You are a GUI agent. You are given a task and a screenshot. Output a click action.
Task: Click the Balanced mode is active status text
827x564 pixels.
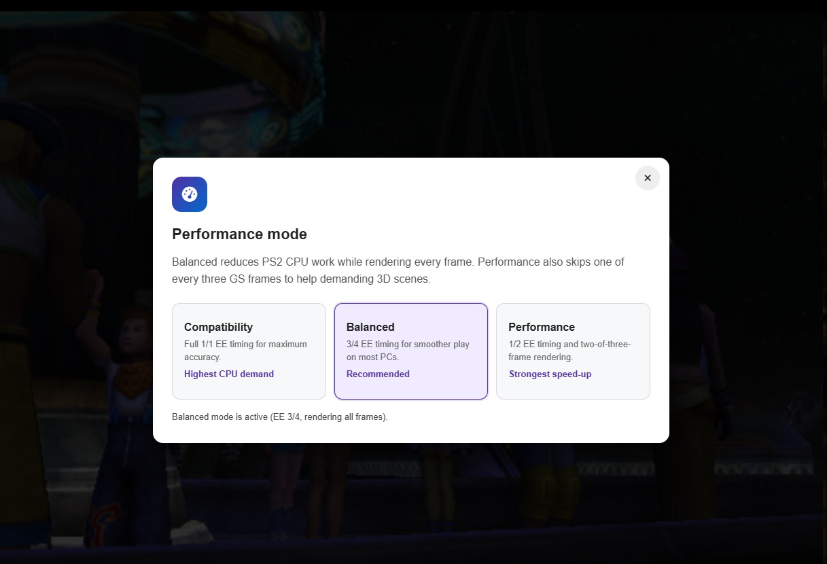point(280,417)
